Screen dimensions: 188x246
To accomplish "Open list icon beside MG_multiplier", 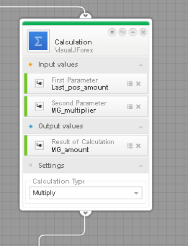I will (x=130, y=107).
